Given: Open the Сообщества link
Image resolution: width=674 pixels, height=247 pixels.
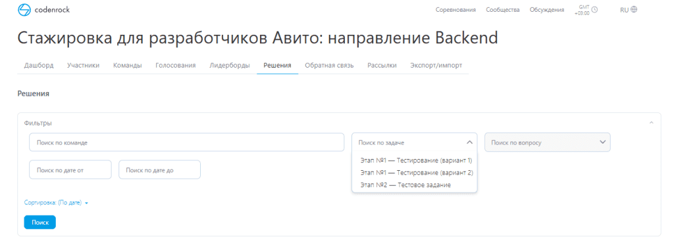Looking at the screenshot, I should click(502, 10).
